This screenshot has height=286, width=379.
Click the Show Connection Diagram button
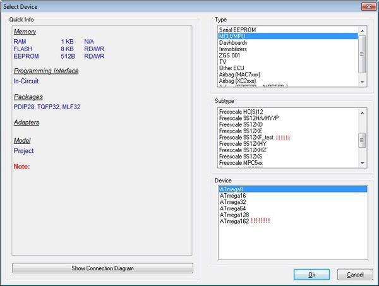[102, 268]
